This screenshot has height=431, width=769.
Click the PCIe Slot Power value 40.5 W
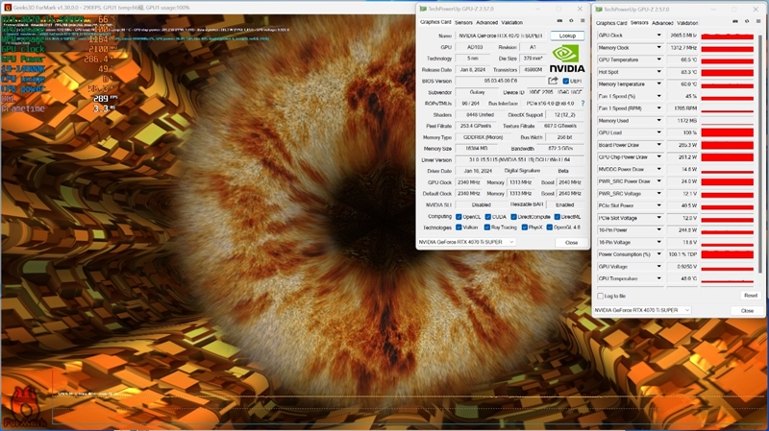pyautogui.click(x=682, y=205)
